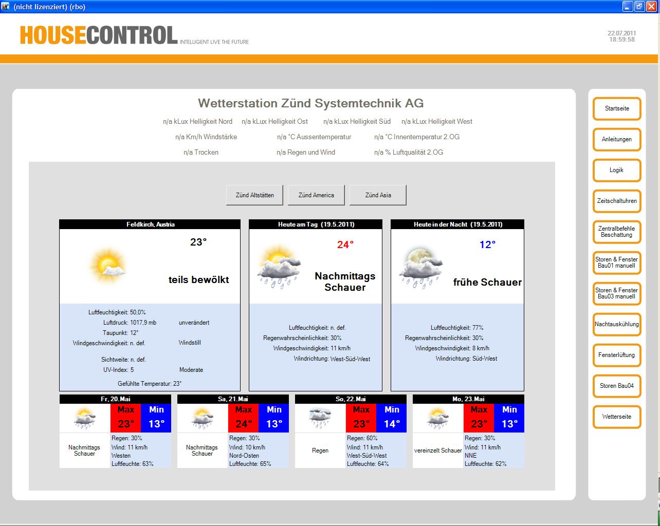Click Luftdruck: 1017,9 mb reading
This screenshot has height=526, width=660.
point(130,323)
